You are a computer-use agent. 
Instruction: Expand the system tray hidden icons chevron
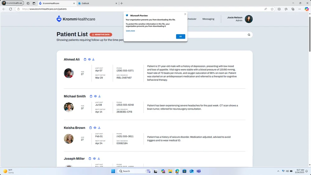pyautogui.click(x=278, y=171)
